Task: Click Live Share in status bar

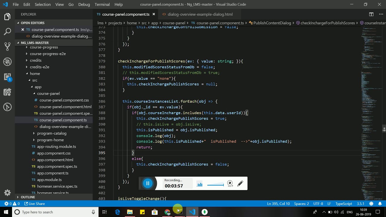Action: click(x=34, y=204)
